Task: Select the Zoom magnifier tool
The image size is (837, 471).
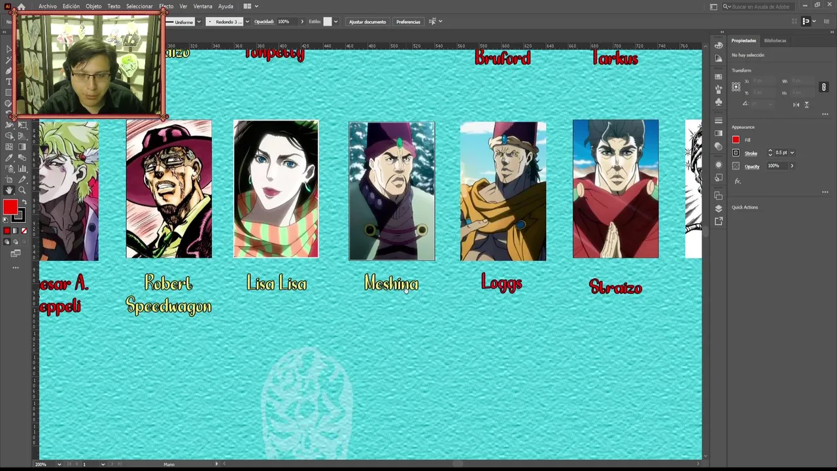Action: click(x=22, y=190)
